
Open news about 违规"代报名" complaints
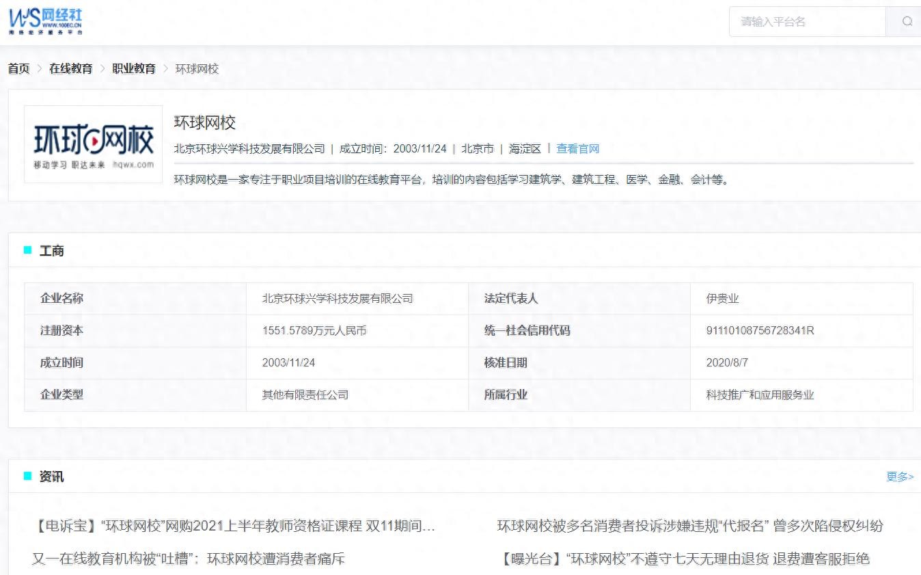(689, 526)
